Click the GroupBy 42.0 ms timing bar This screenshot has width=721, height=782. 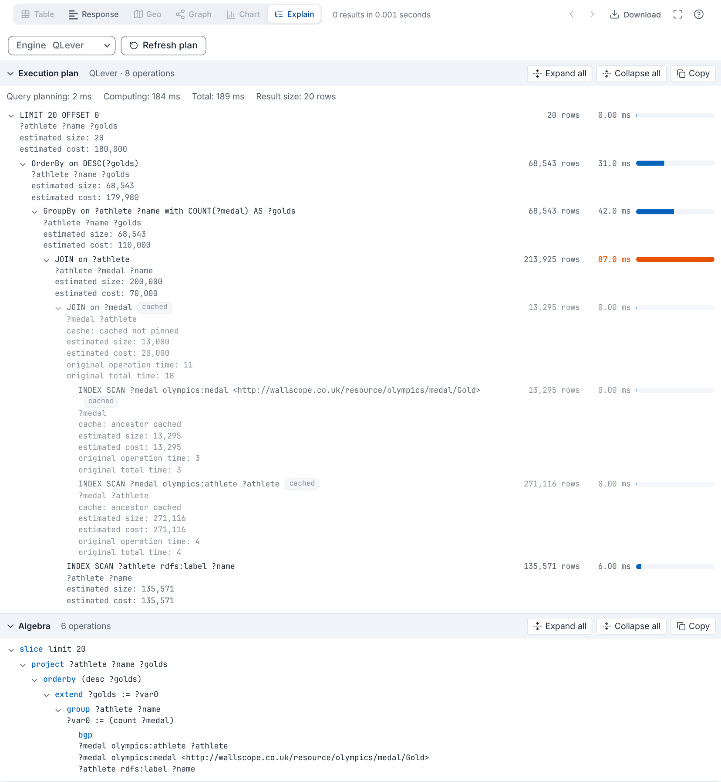pyautogui.click(x=675, y=211)
